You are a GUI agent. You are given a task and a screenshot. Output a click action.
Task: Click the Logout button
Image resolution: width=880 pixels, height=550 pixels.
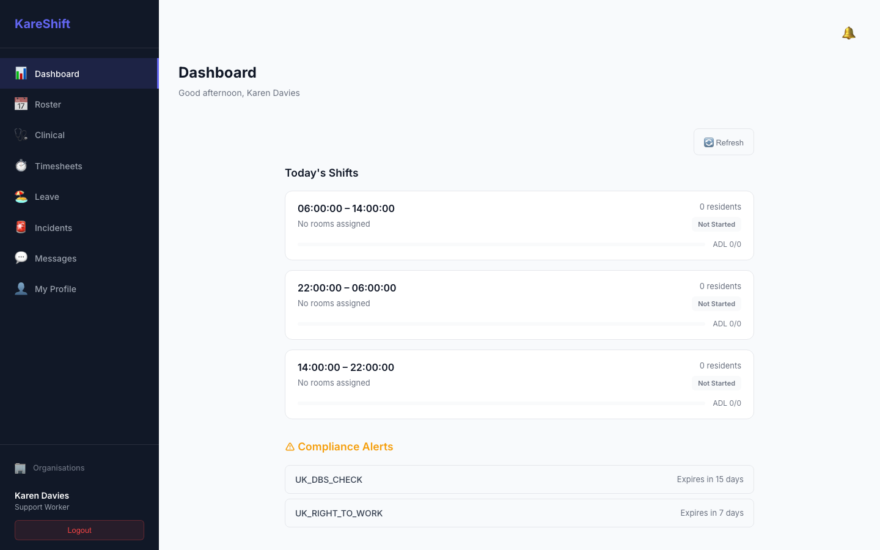(79, 530)
